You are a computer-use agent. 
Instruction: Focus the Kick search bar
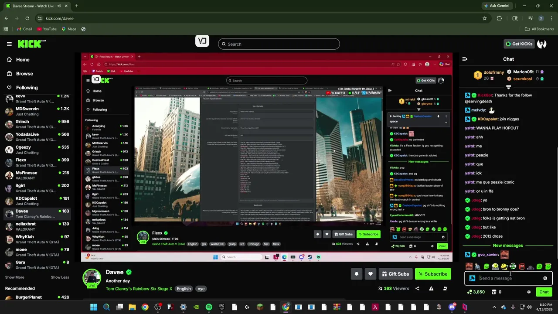click(279, 44)
